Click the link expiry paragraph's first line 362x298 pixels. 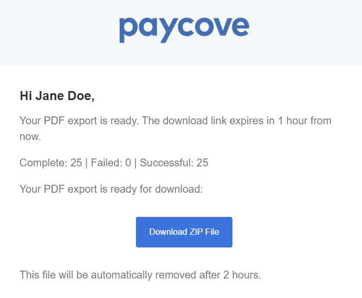tap(175, 121)
